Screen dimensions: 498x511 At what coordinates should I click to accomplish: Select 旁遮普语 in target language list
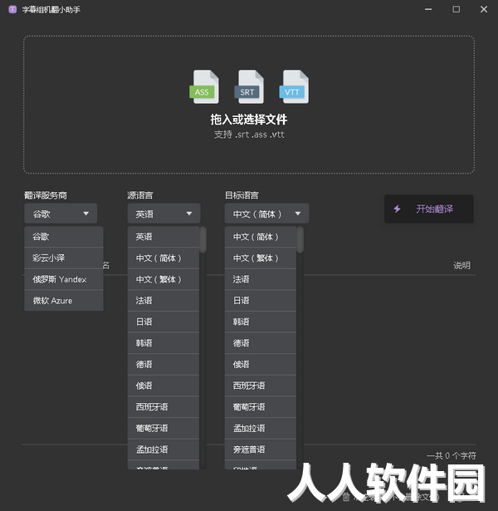pos(261,450)
